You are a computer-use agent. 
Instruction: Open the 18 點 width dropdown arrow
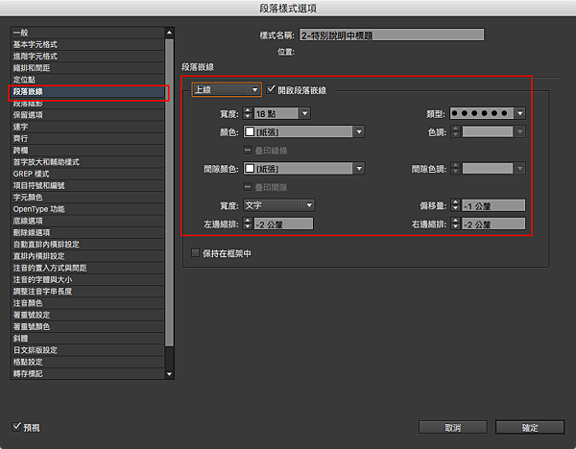click(x=305, y=113)
